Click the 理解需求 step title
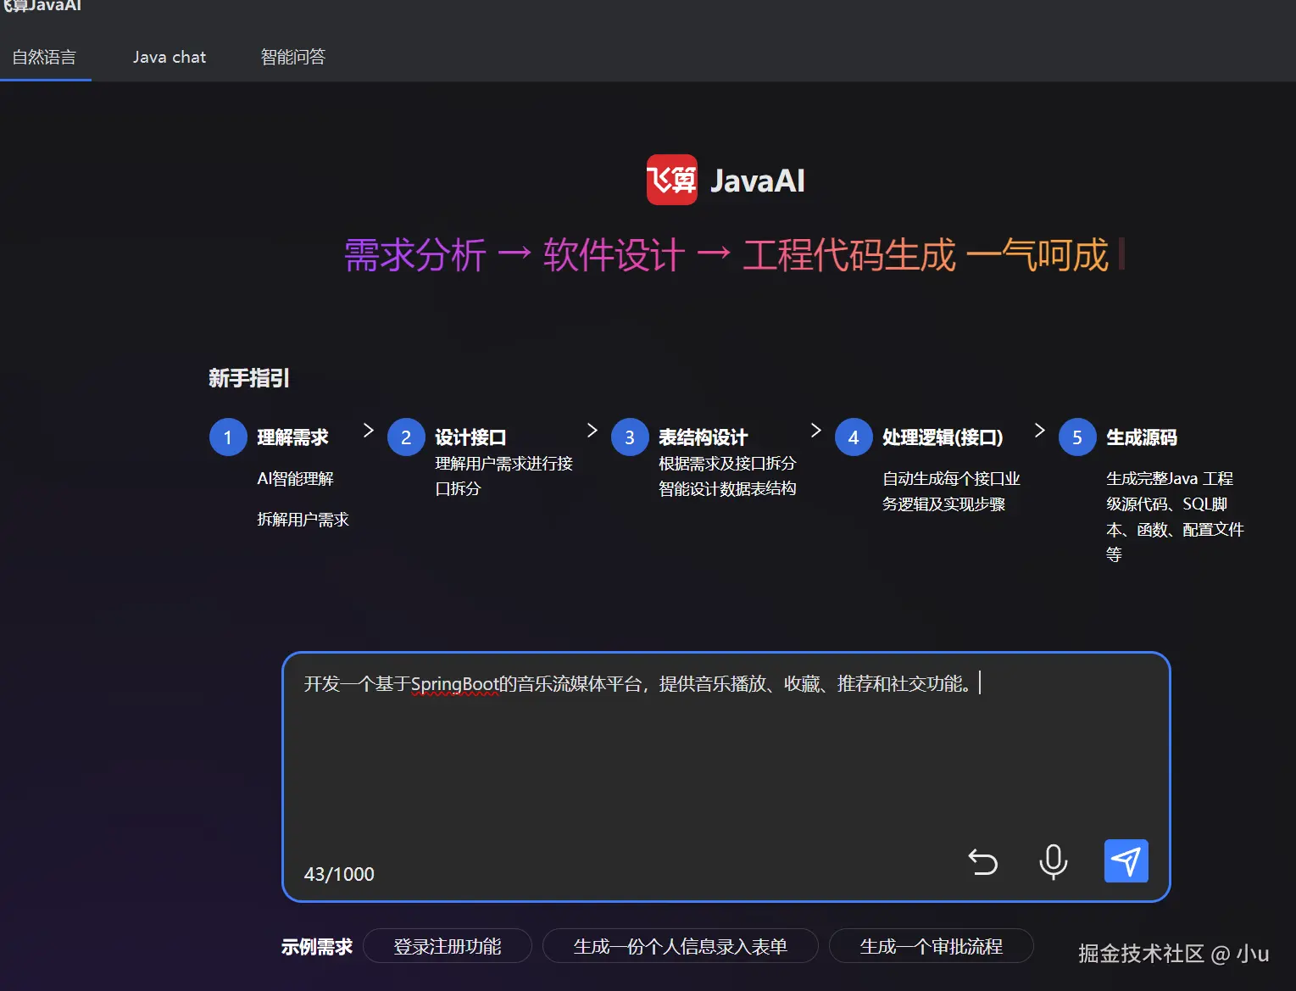The image size is (1296, 991). pyautogui.click(x=292, y=437)
